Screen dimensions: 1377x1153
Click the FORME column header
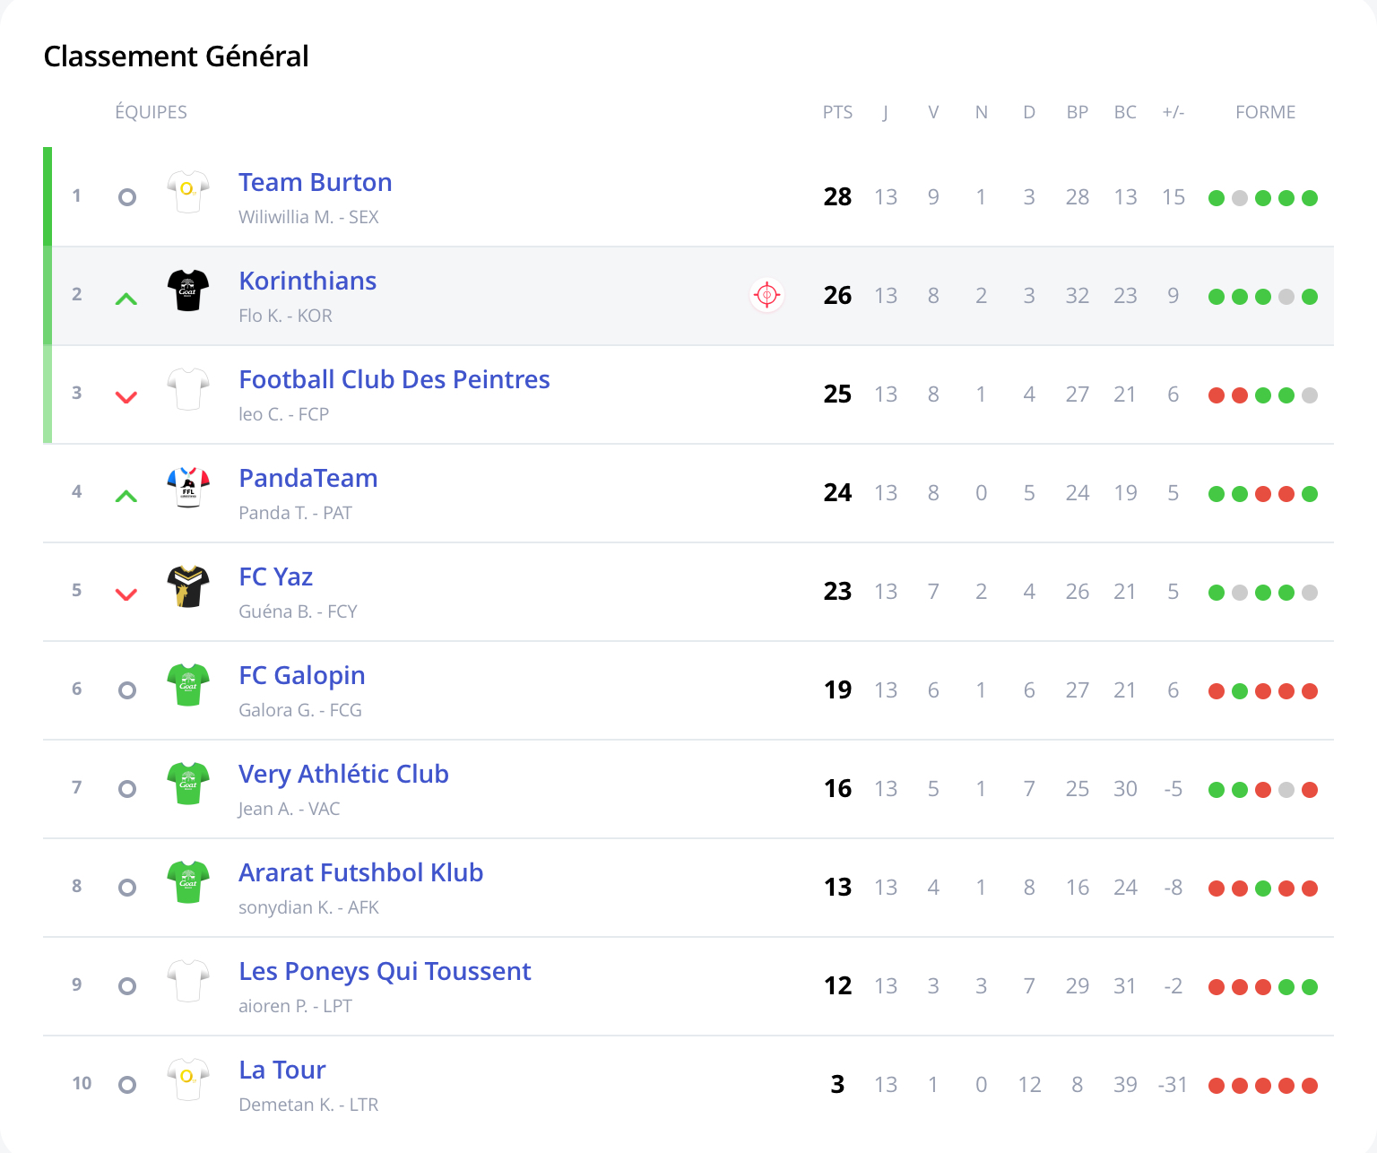[x=1265, y=113]
